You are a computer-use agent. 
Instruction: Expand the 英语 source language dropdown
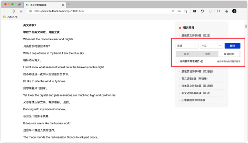pos(187,46)
